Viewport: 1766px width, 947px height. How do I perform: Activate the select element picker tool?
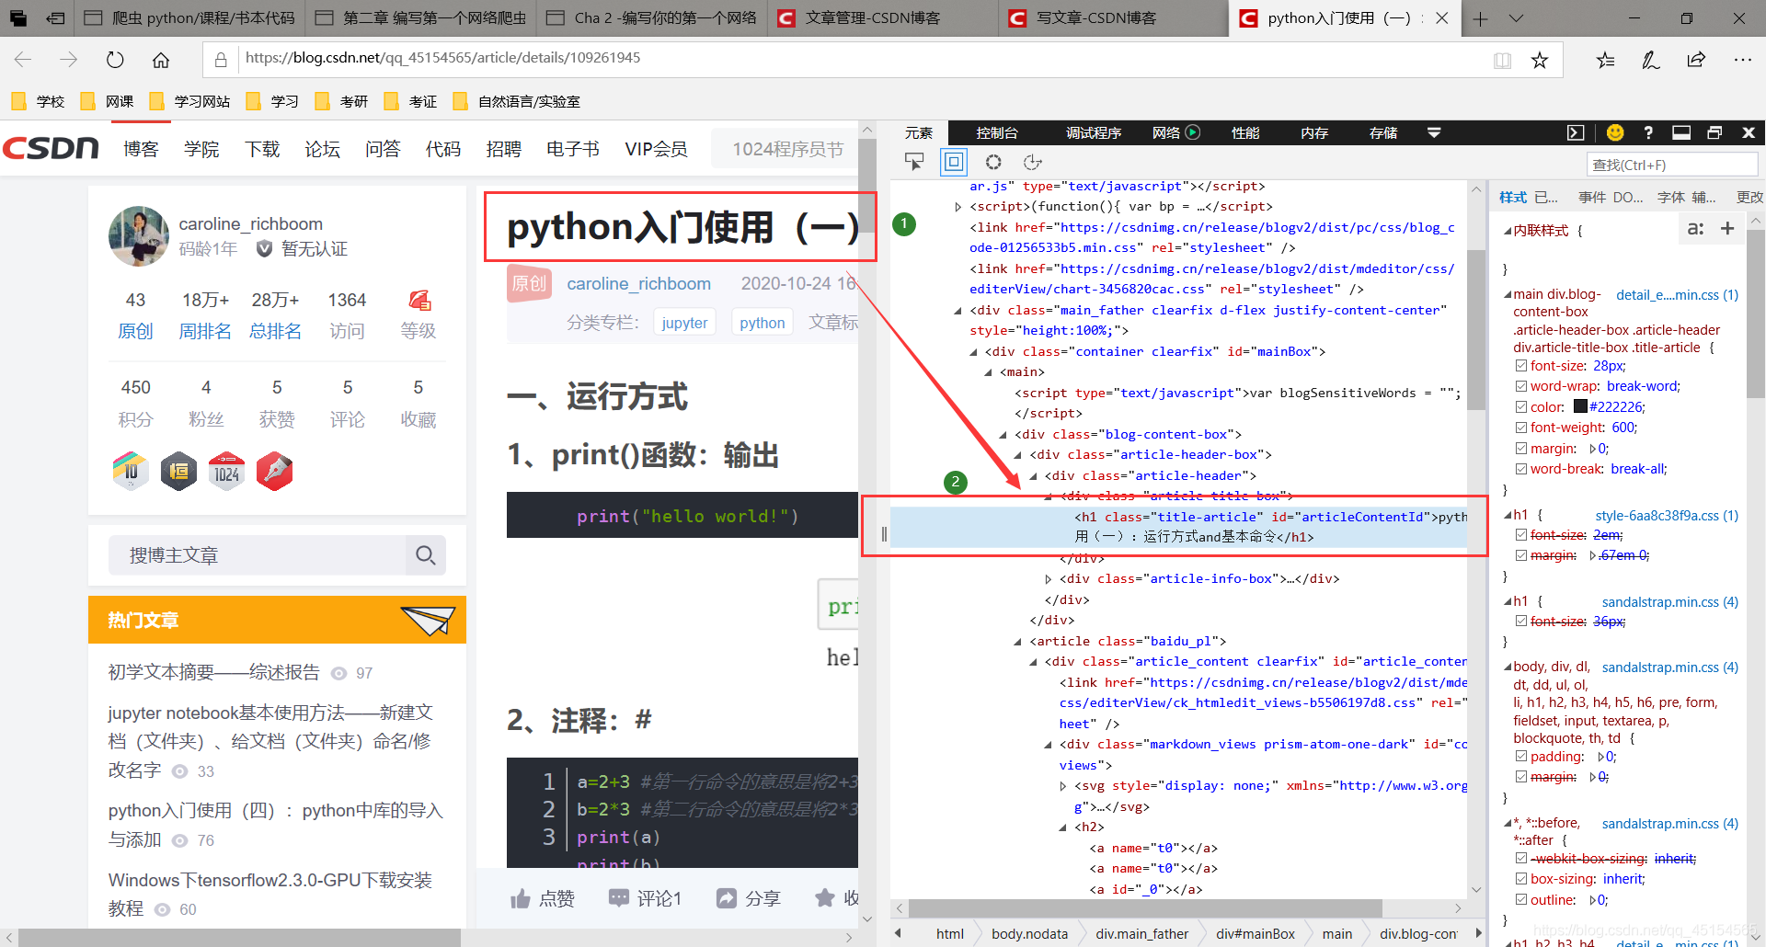click(x=914, y=162)
